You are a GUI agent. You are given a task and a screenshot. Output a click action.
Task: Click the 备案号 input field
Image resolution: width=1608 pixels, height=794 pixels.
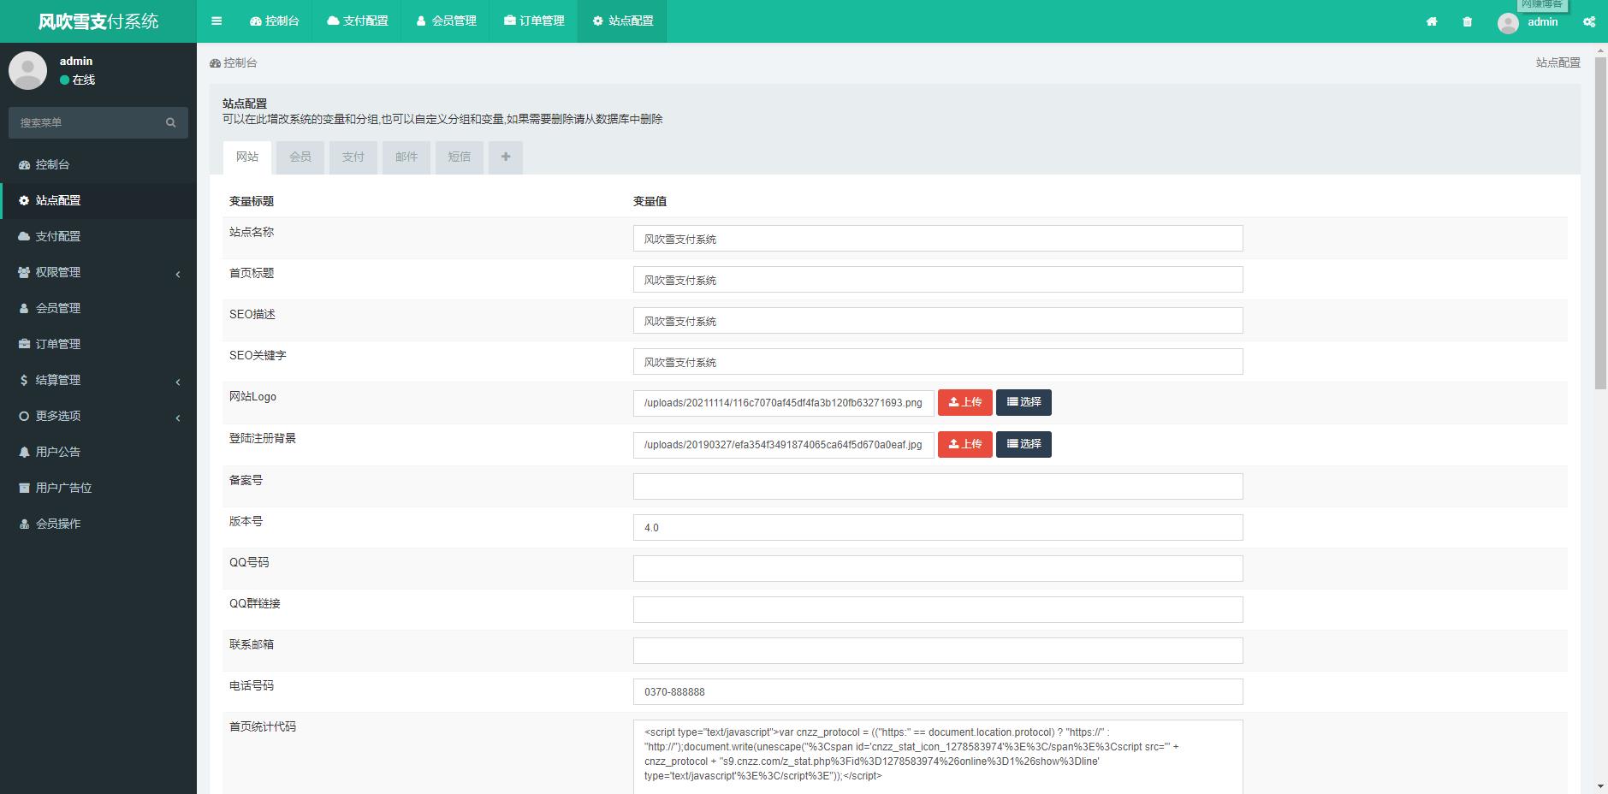pyautogui.click(x=937, y=486)
